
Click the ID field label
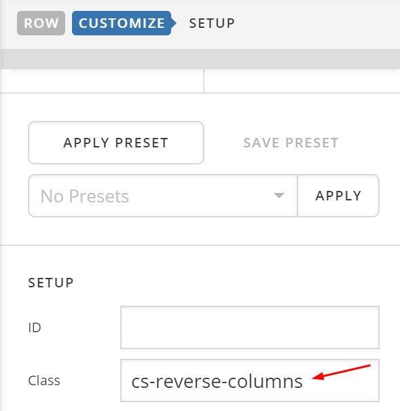tap(35, 327)
